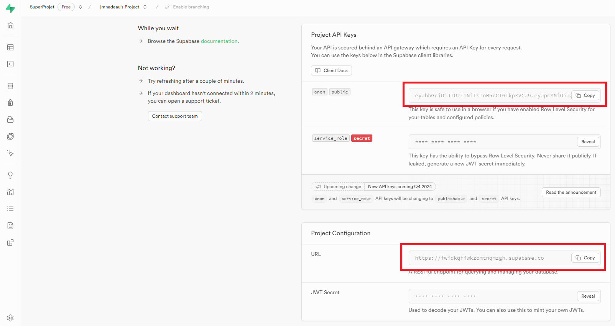Screen dimensions: 615x326
Task: Open the SQL Editor sidebar icon
Action: click(10, 64)
